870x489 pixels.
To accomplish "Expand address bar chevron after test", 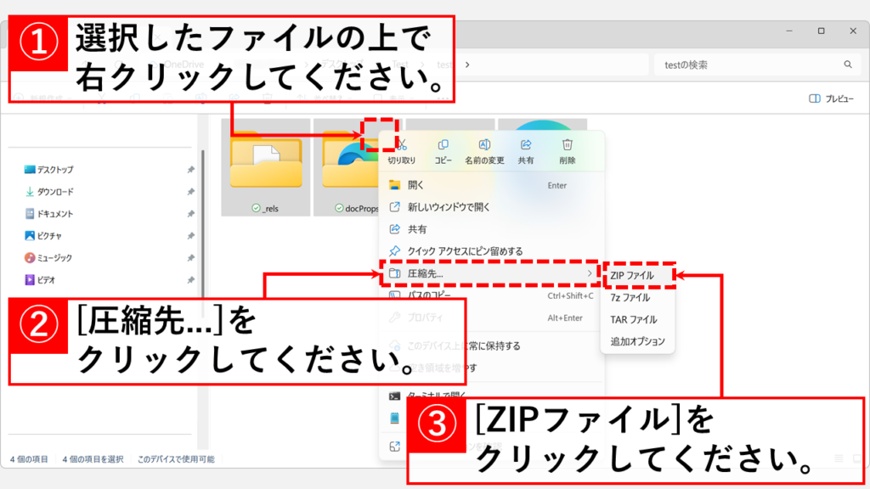I will coord(467,65).
